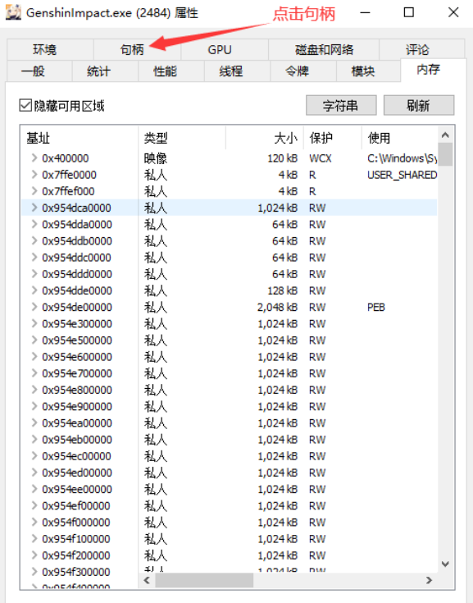This screenshot has height=603, width=473.
Task: Maximize the properties window
Action: tap(409, 12)
